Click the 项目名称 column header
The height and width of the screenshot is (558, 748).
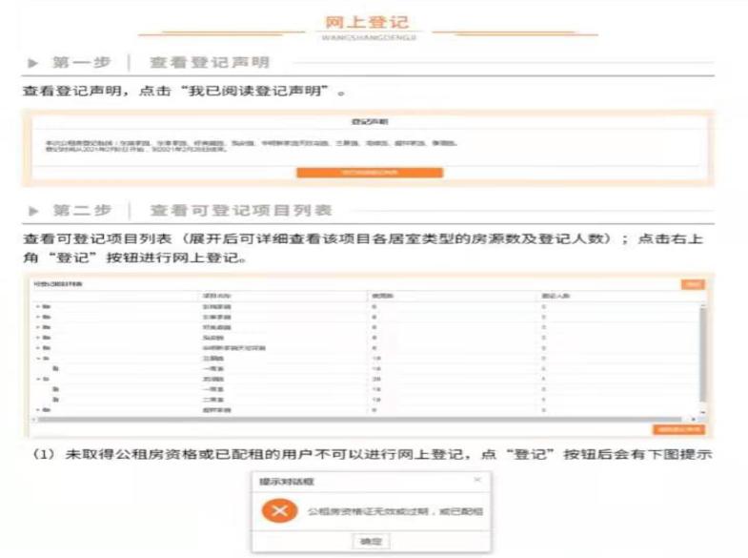216,296
